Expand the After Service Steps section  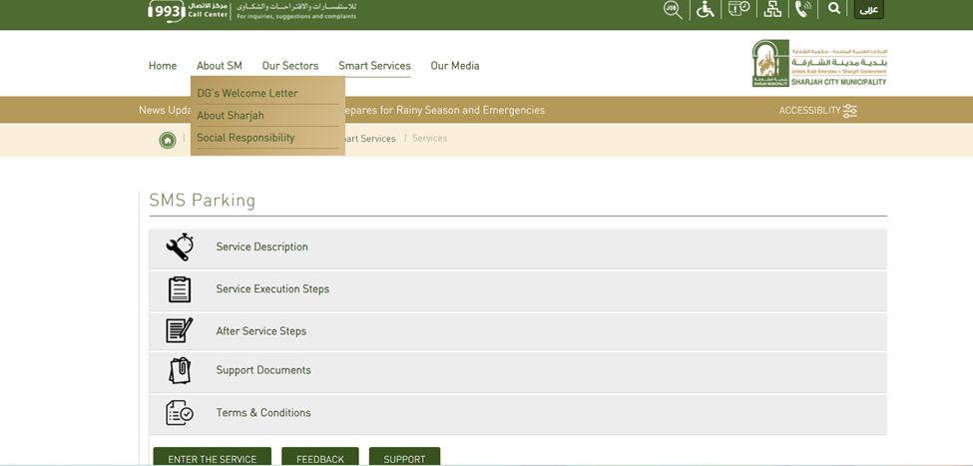[518, 332]
